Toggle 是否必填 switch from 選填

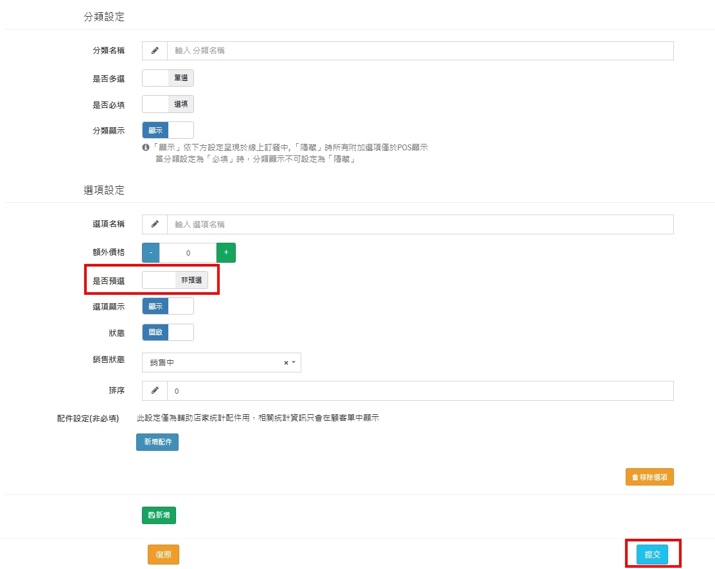click(x=168, y=104)
